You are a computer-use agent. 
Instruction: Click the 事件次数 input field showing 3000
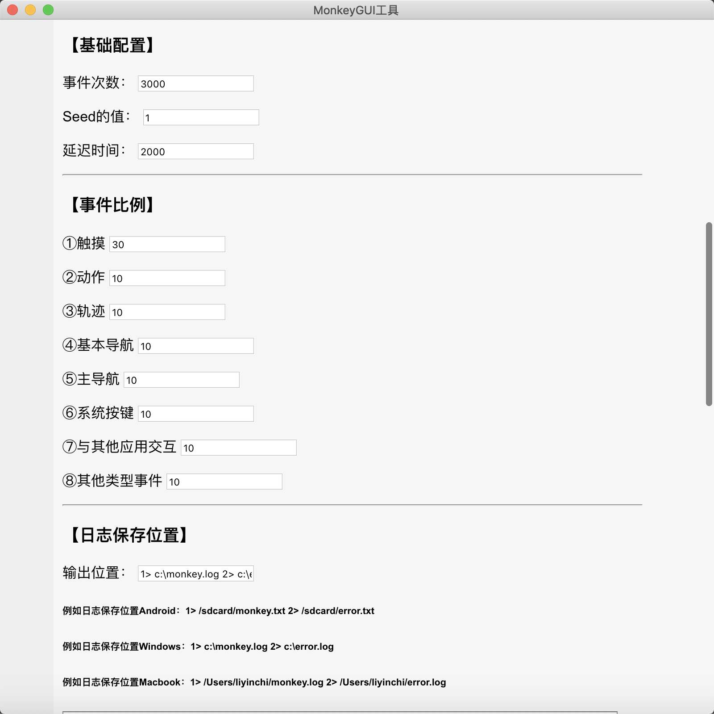195,83
